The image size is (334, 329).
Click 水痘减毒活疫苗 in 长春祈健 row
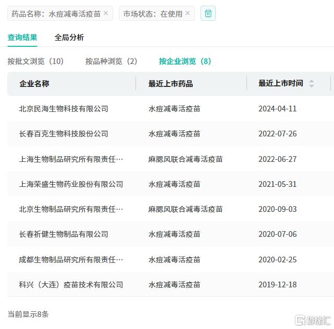(175, 234)
